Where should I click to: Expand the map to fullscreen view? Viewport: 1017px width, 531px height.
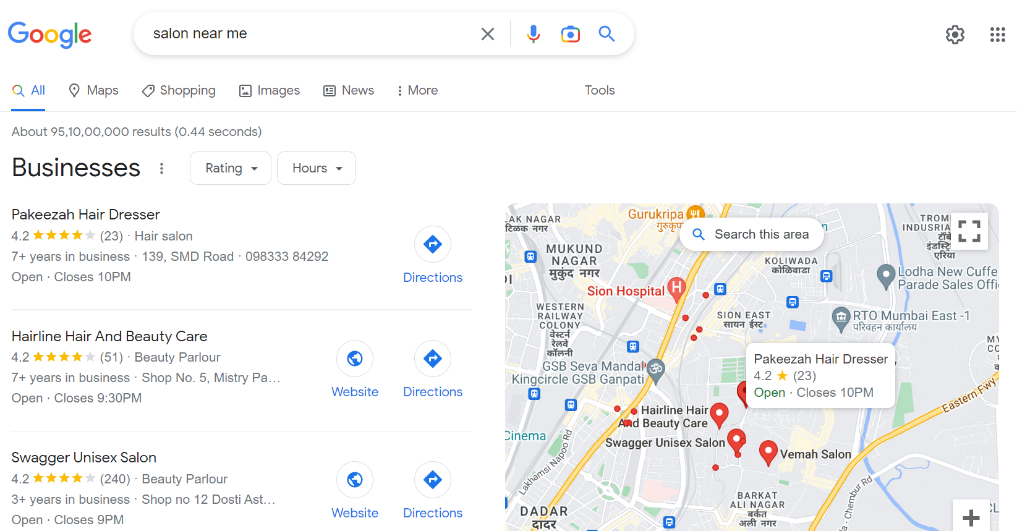pyautogui.click(x=969, y=231)
